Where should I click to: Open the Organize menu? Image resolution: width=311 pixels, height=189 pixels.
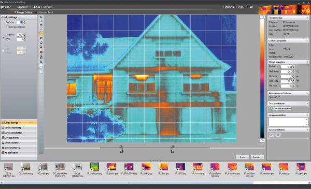(23, 7)
